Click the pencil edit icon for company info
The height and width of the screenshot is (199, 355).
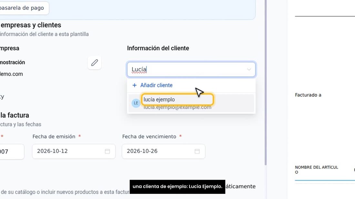point(95,62)
